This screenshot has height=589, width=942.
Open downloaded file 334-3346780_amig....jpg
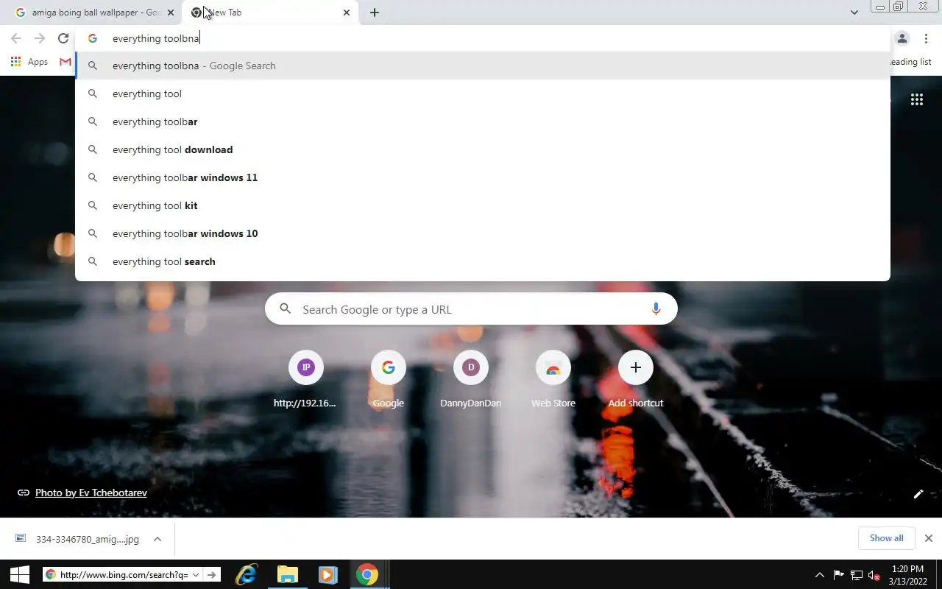[x=77, y=539]
